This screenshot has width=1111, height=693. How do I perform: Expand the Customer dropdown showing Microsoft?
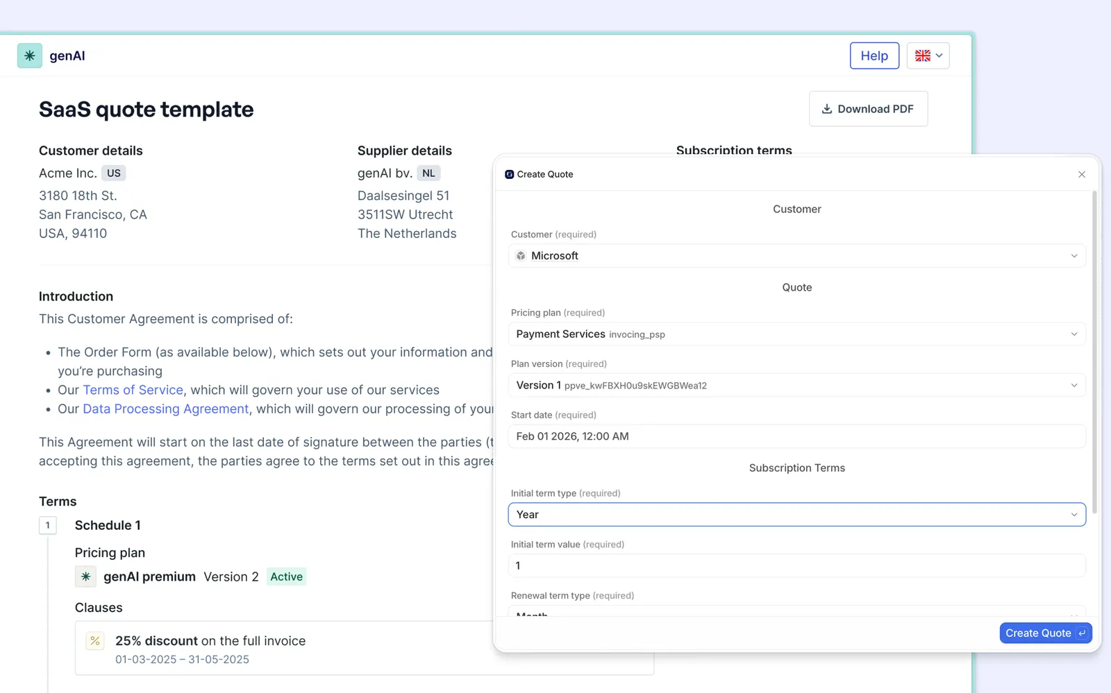pos(797,256)
